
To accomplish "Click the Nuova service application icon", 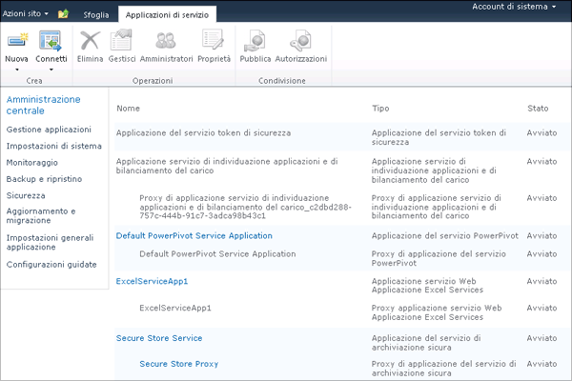I will click(16, 41).
